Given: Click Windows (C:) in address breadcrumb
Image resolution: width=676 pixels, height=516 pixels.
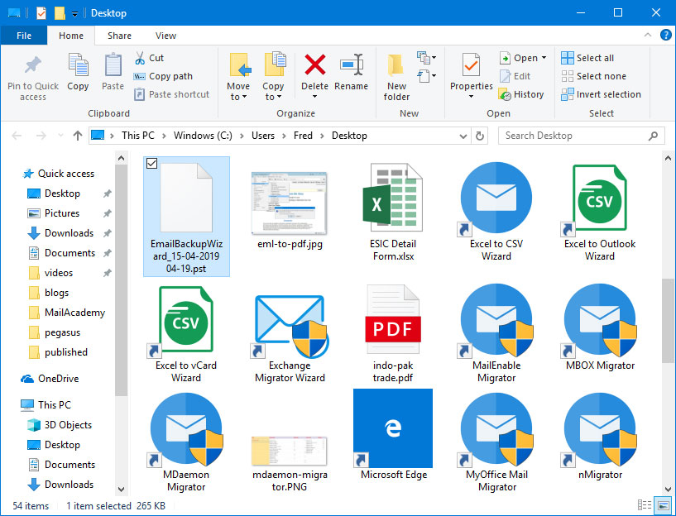Looking at the screenshot, I should (x=203, y=136).
